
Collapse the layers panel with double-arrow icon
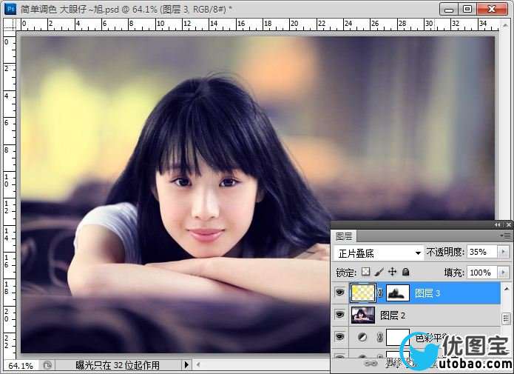click(498, 224)
